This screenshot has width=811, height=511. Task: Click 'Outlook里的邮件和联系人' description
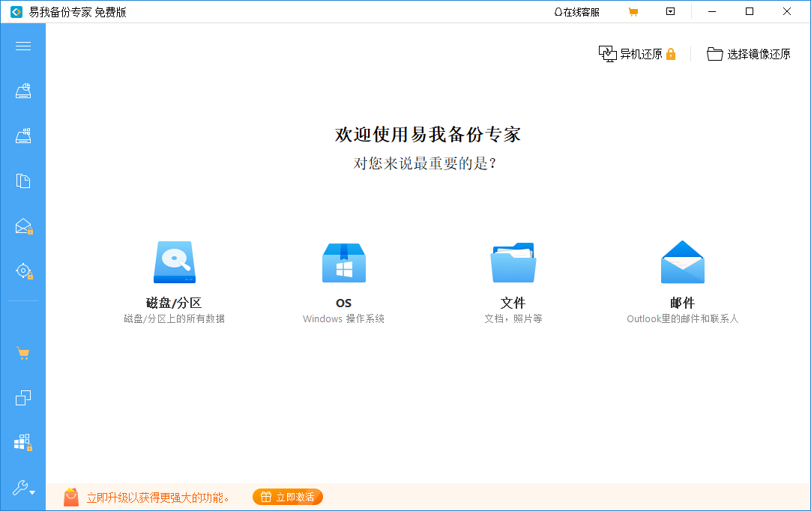(683, 318)
